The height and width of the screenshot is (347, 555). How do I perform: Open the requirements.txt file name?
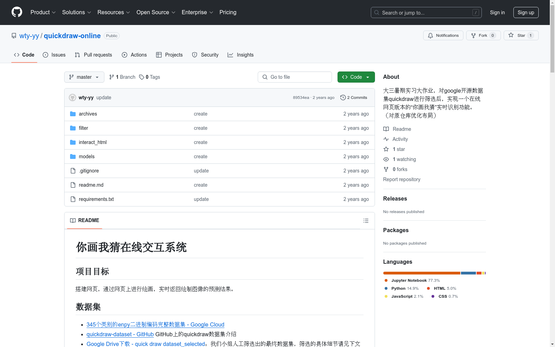click(x=96, y=199)
